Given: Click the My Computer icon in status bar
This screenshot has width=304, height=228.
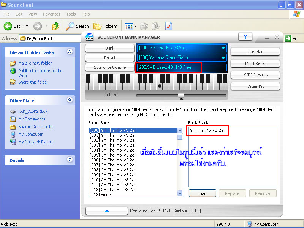Looking at the screenshot, I should [250, 224].
